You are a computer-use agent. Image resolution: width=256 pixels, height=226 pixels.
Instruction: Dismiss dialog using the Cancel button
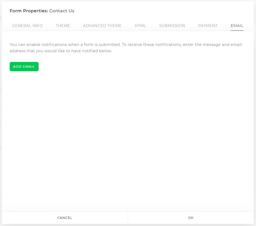click(65, 218)
